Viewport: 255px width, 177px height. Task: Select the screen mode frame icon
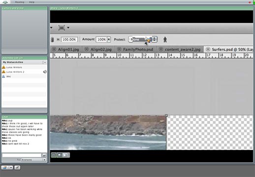tap(62, 28)
